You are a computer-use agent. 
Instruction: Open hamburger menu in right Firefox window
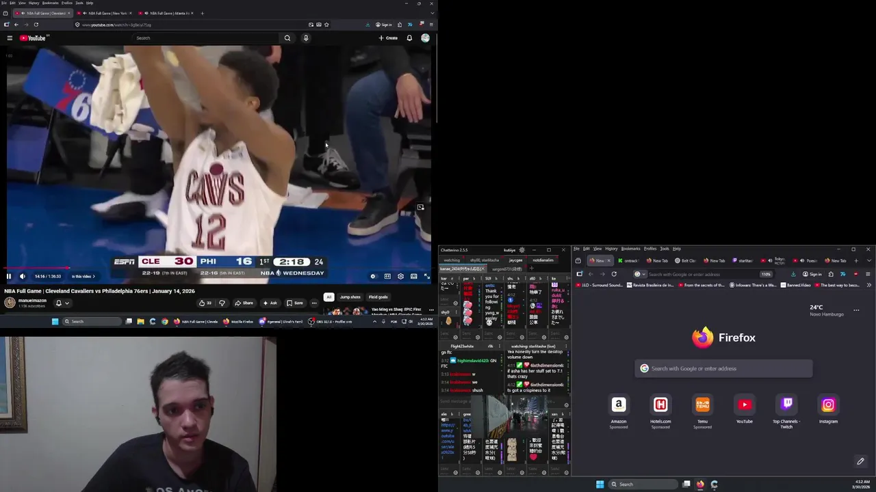868,274
